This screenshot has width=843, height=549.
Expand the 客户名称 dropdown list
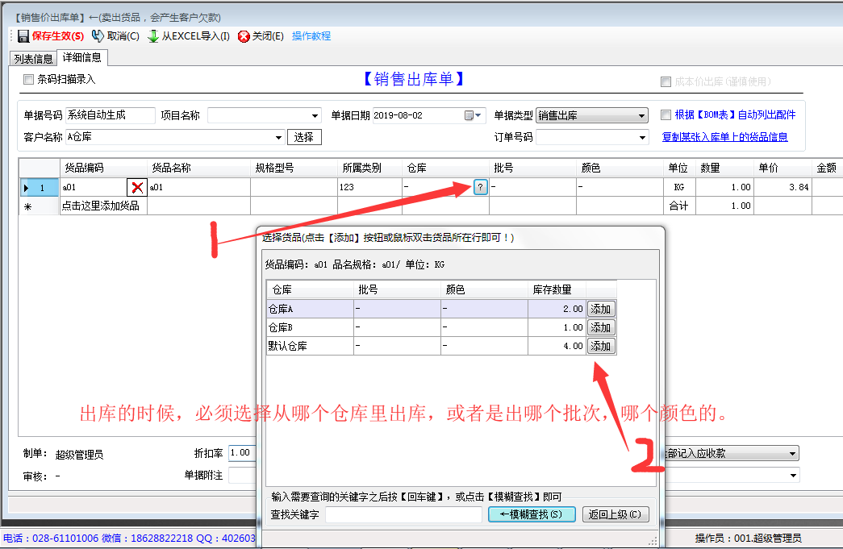tap(279, 138)
